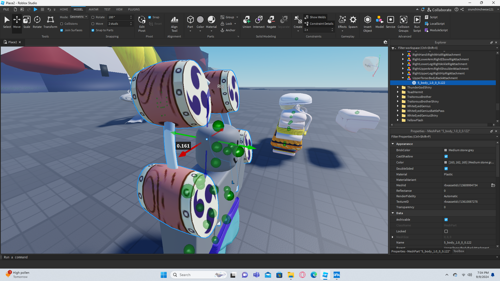Expand the ThunderGodShiny folder
The width and height of the screenshot is (500, 281).
coord(398,87)
